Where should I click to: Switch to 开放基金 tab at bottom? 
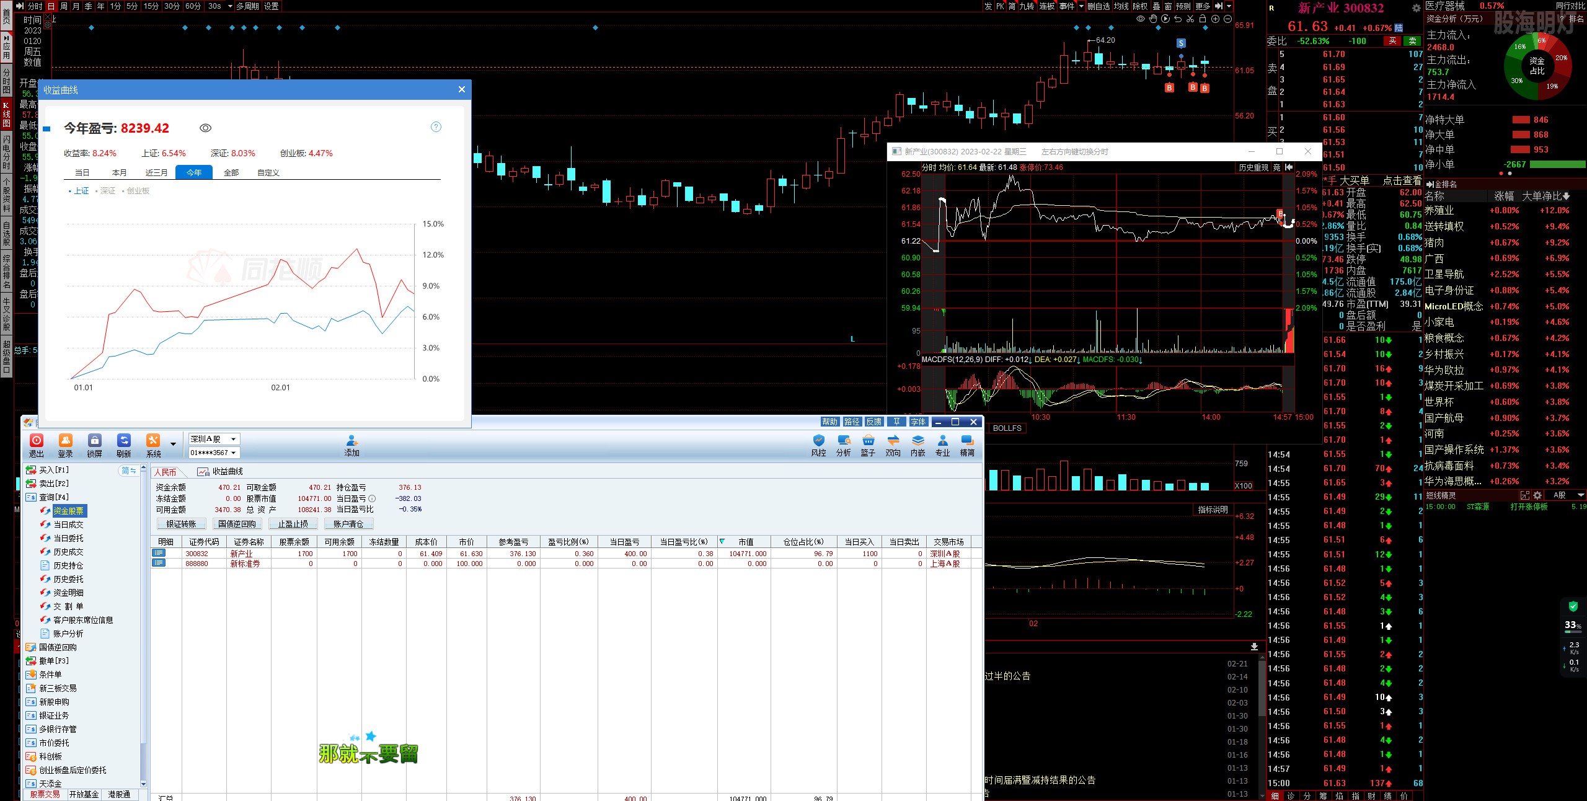click(84, 794)
